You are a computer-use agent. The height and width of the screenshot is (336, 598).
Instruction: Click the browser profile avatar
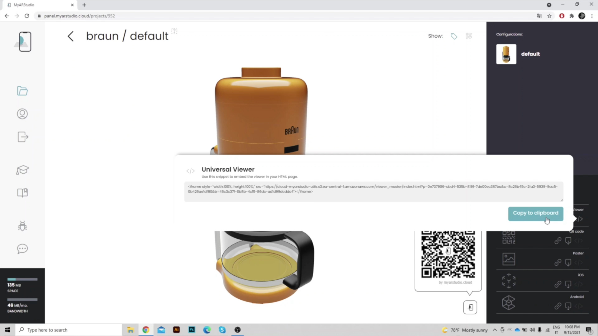pyautogui.click(x=582, y=16)
